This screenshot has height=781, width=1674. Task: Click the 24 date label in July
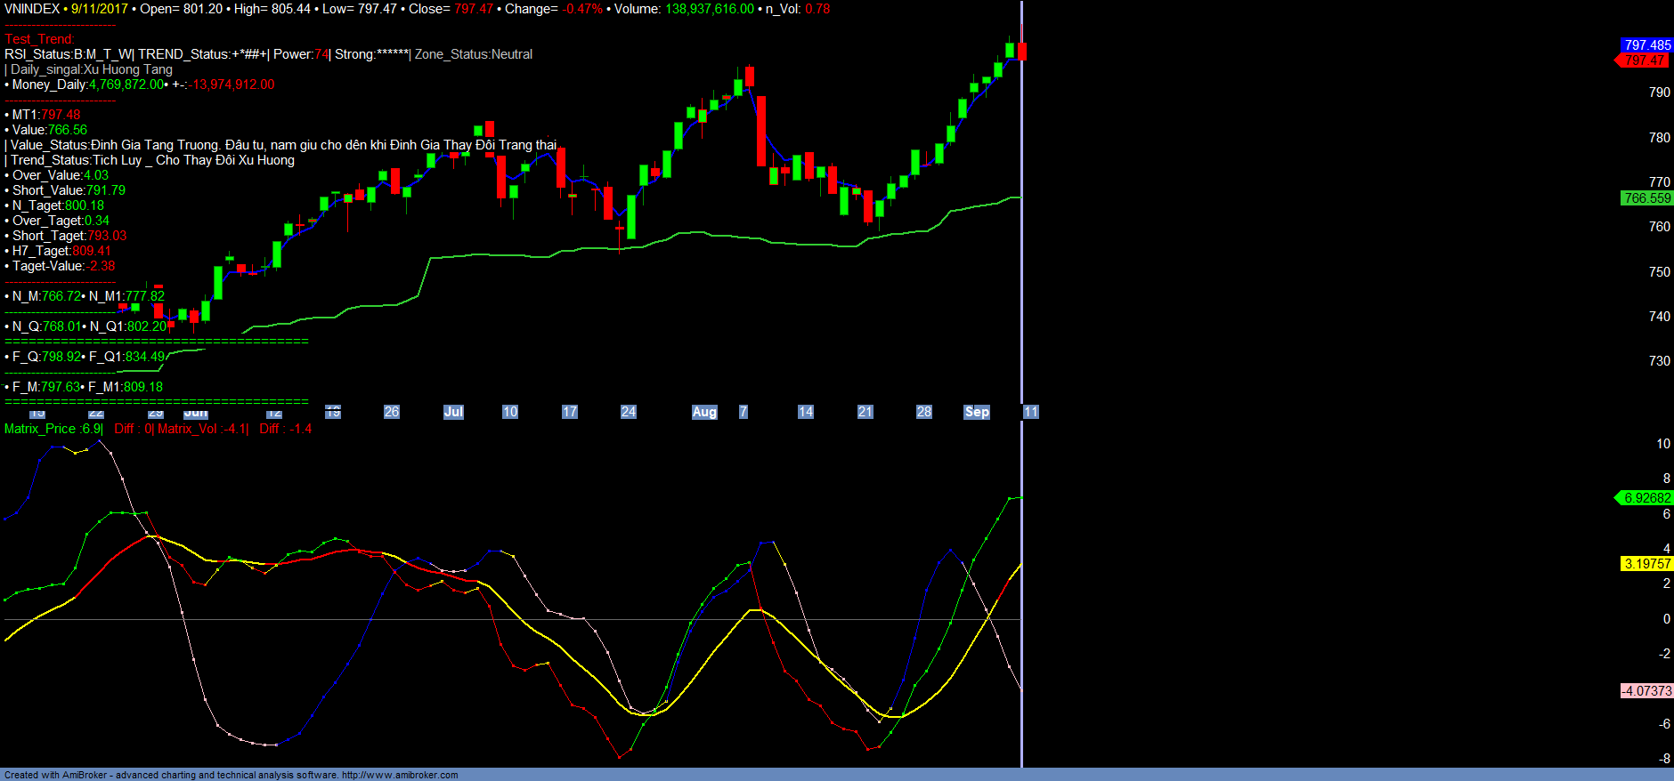coord(629,412)
